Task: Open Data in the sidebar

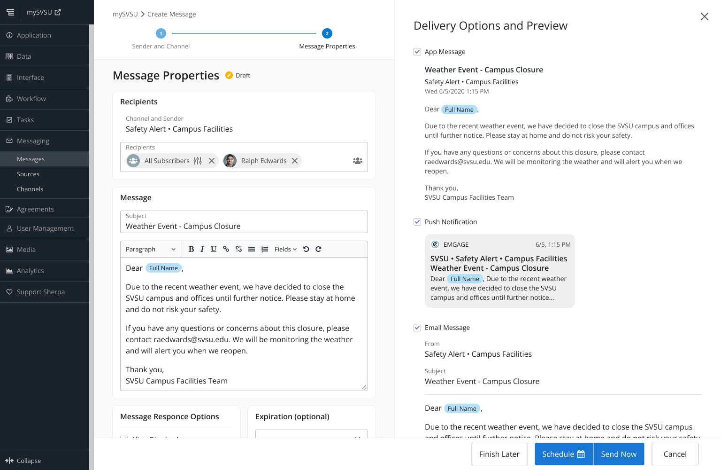Action: (x=45, y=56)
